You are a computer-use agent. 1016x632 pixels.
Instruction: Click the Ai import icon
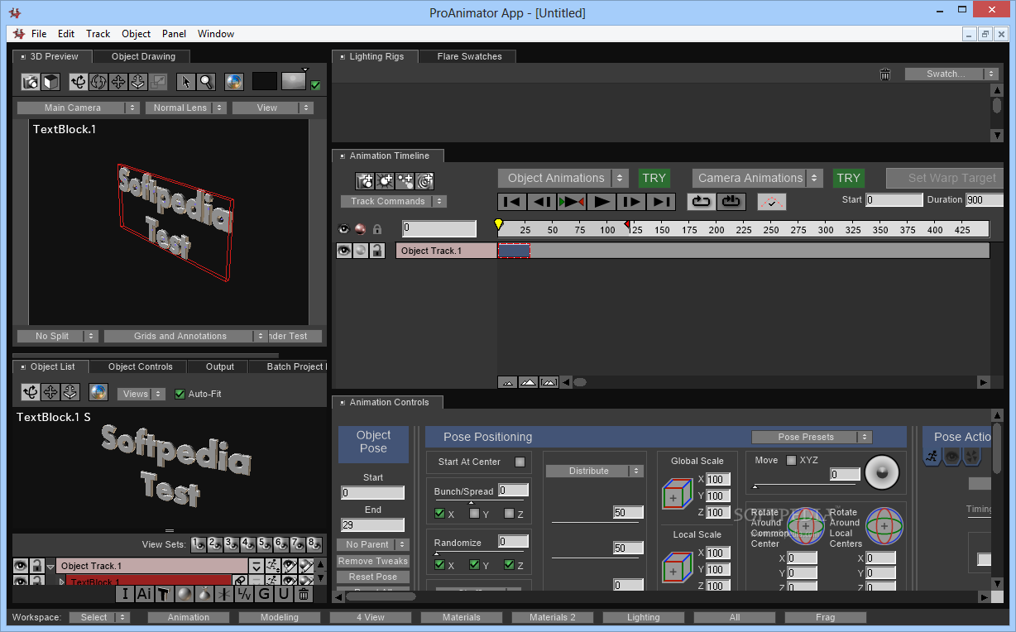pos(144,593)
